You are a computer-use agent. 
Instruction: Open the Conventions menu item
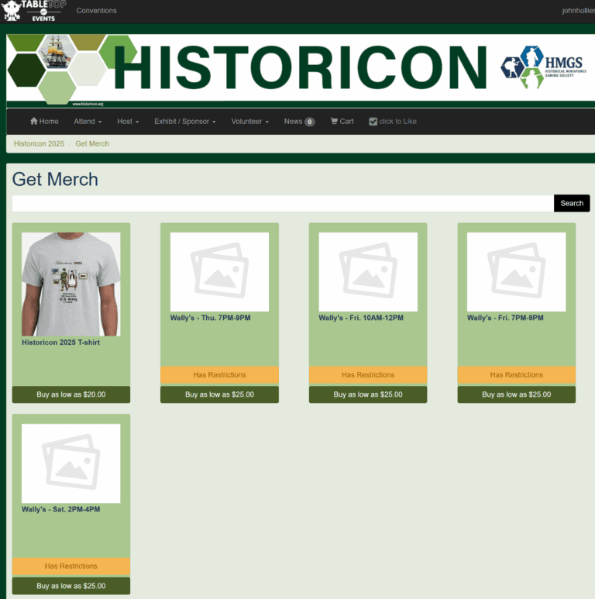click(x=96, y=11)
